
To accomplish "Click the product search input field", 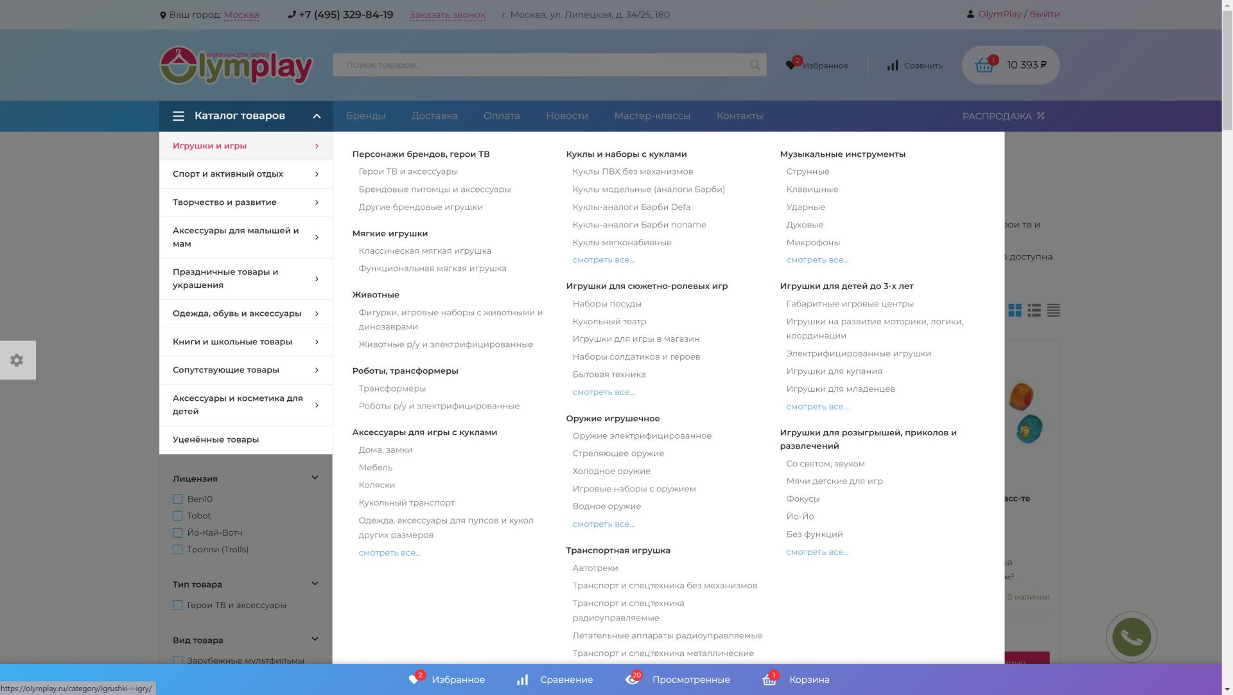I will tap(539, 65).
